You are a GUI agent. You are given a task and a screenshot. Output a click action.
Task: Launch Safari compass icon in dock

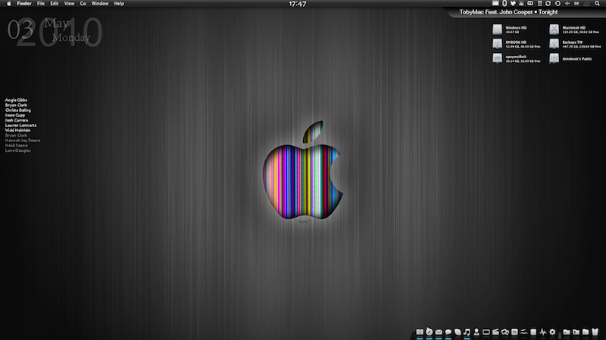429,332
